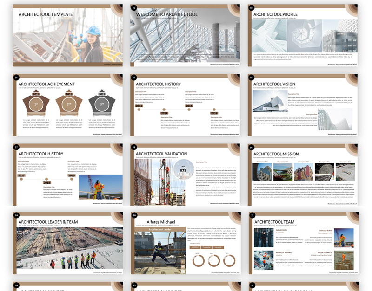Select the Architectool Leader & Team slide
Viewport: 372px width, 291px height.
(68, 243)
